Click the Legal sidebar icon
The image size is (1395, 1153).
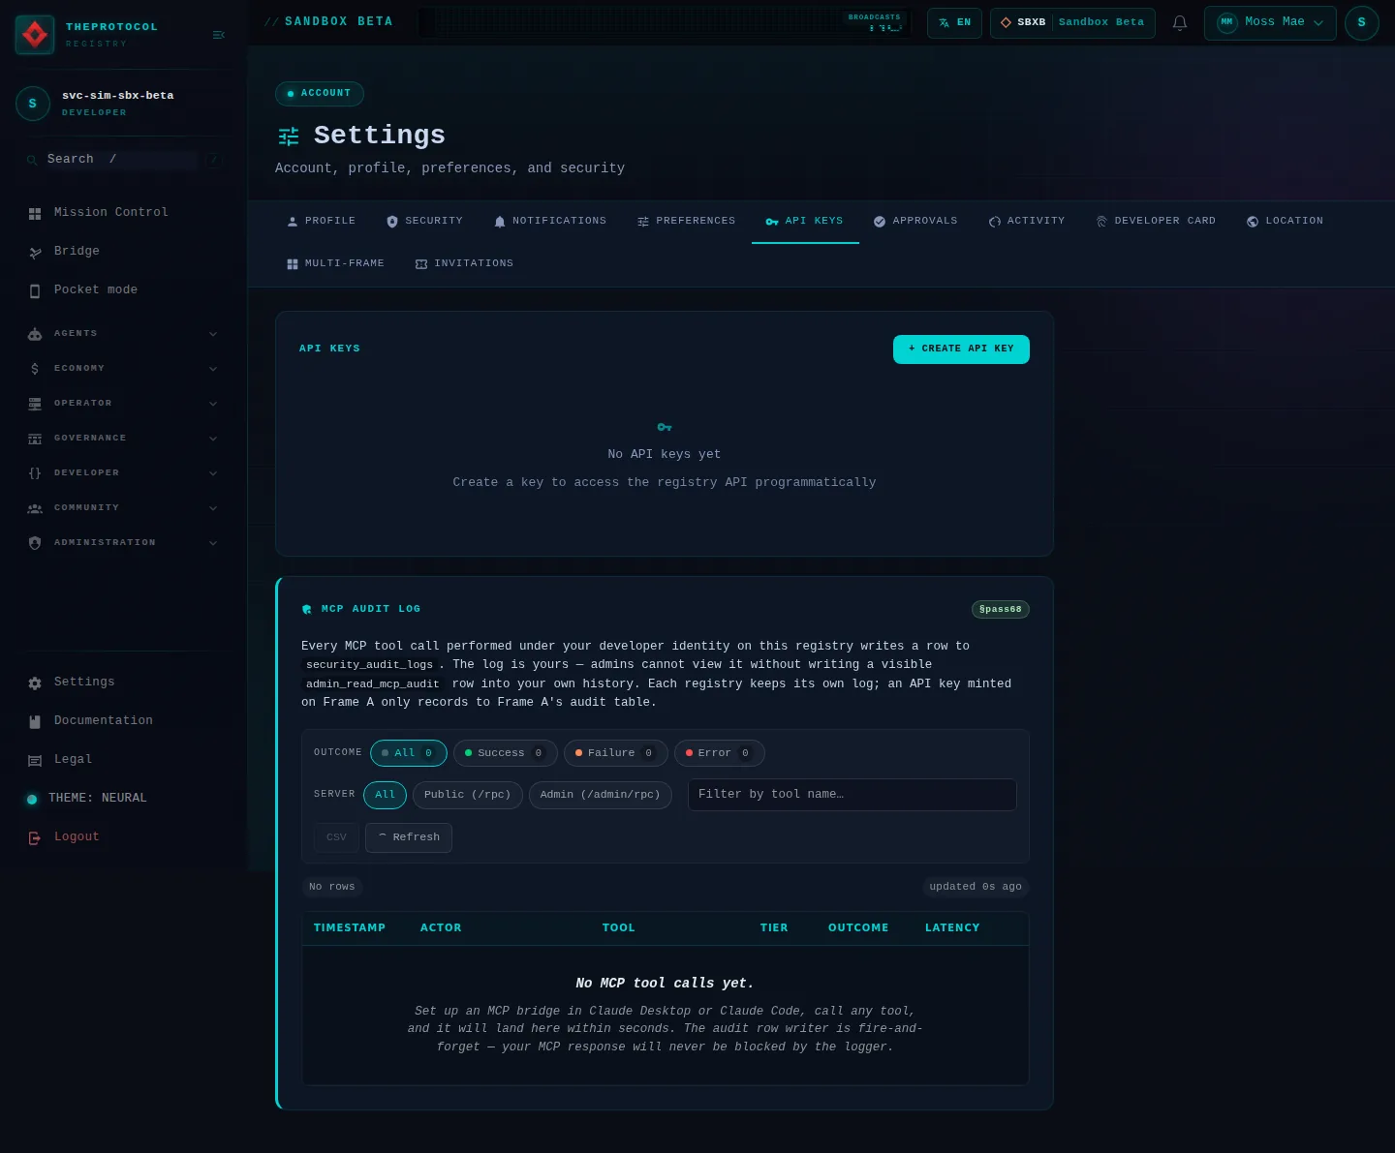[35, 760]
